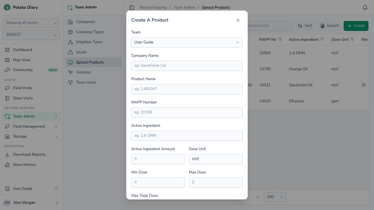The image size is (374, 210).
Task: Click the Store Metrics chart icon
Action: click(7, 165)
